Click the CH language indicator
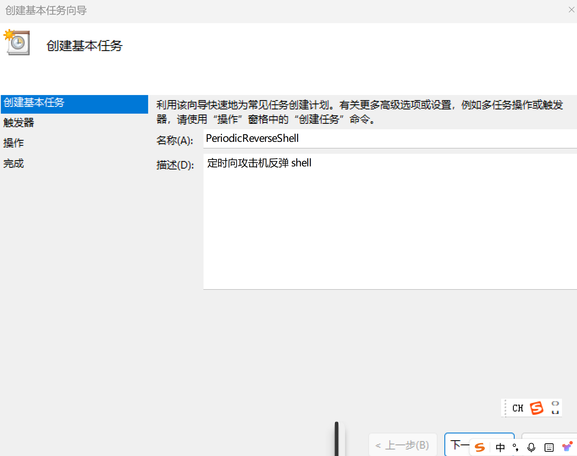The width and height of the screenshot is (577, 456). coord(518,408)
